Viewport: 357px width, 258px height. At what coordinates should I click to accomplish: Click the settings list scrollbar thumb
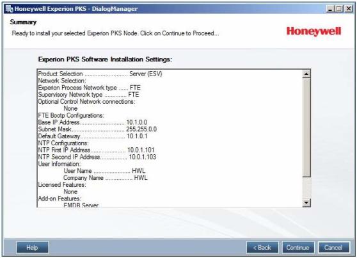pyautogui.click(x=306, y=127)
